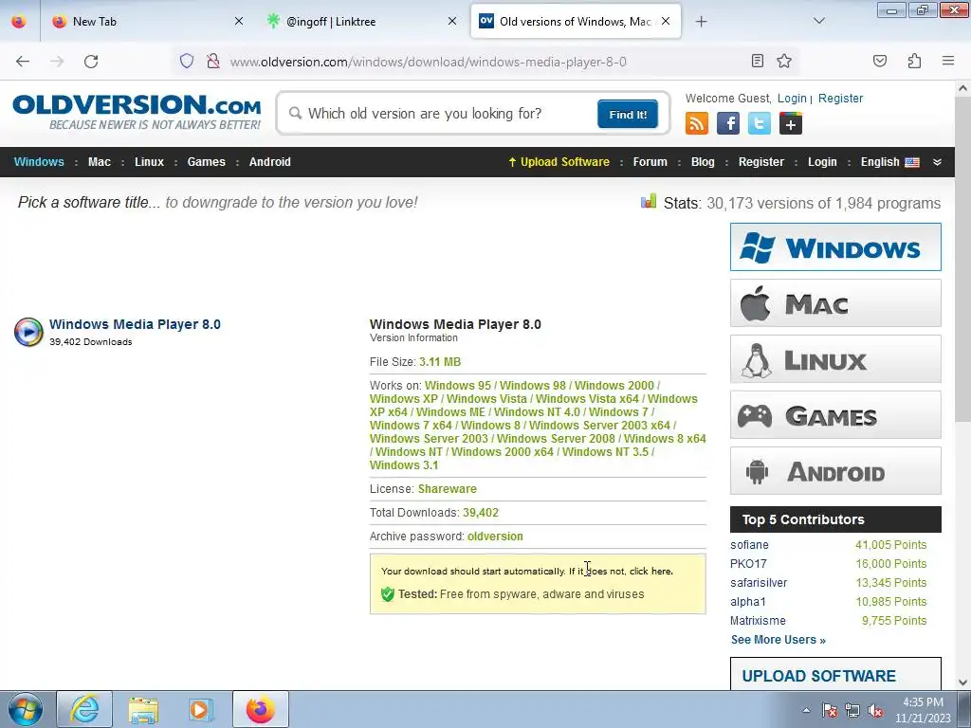Click the Windows Media Player round logo icon
Screen dimensions: 971x728
point(28,332)
